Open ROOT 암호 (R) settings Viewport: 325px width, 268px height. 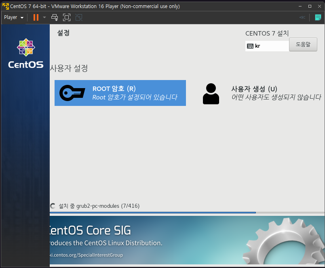click(x=120, y=93)
